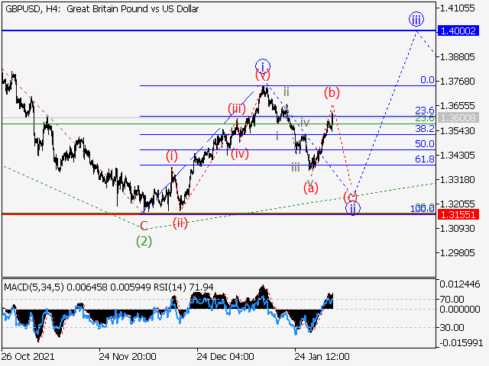The image size is (489, 366).
Task: Click the gray i sub-wave label
Action: point(277,136)
